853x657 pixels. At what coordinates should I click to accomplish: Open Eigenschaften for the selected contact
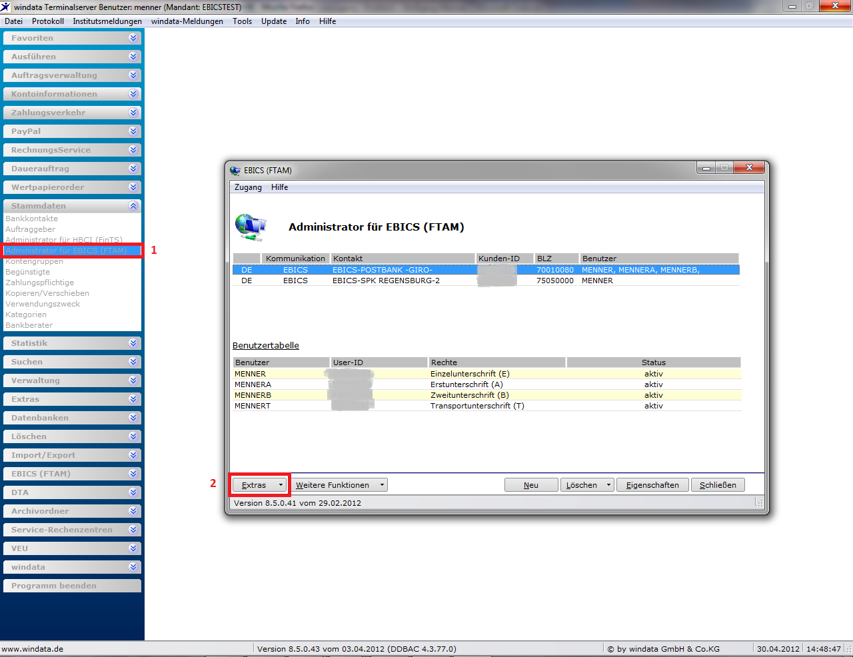pos(652,485)
